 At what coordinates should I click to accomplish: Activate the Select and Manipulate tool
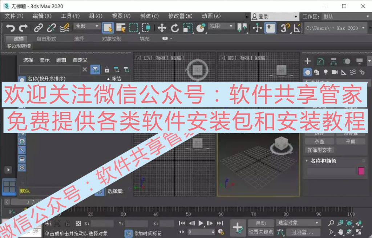257,28
